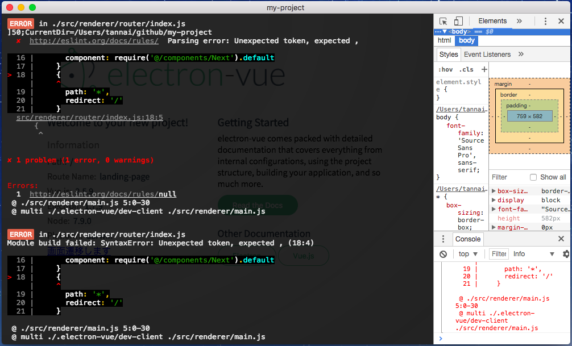Close the DevTools panel
Viewport: 572px width, 346px height.
561,21
